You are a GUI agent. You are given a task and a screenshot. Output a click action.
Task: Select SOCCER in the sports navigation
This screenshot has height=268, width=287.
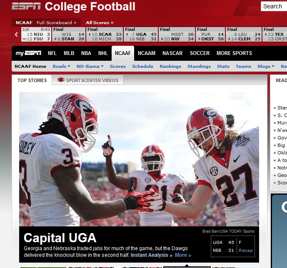(x=200, y=53)
